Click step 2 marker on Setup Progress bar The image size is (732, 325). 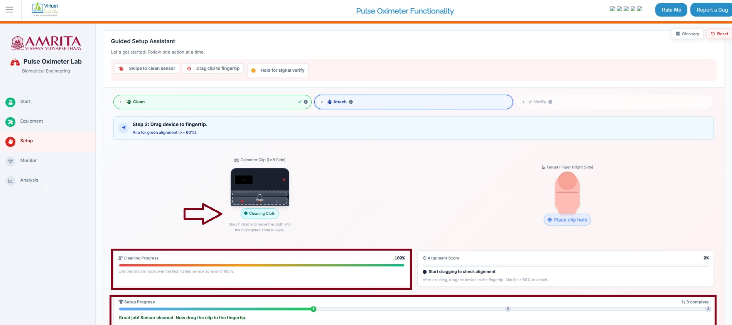pyautogui.click(x=508, y=309)
